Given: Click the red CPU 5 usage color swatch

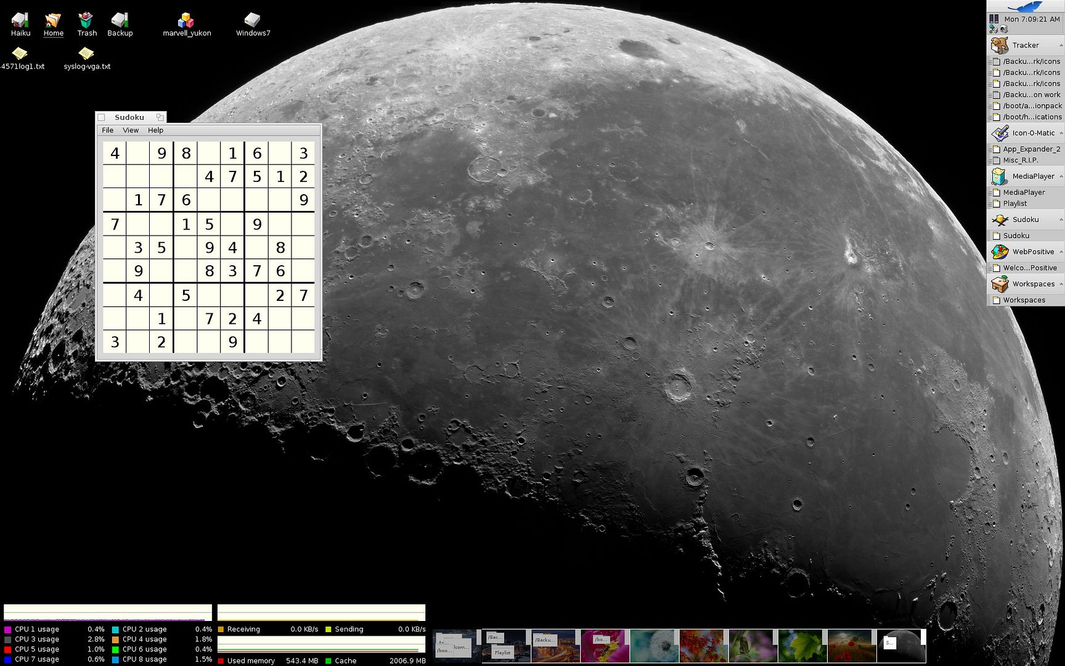Looking at the screenshot, I should click(7, 649).
